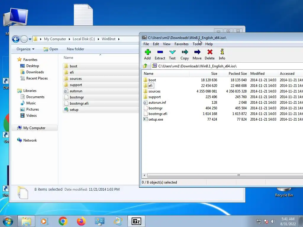303x227 pixels.
Task: Select Pictures library in sidebar
Action: coord(33,109)
